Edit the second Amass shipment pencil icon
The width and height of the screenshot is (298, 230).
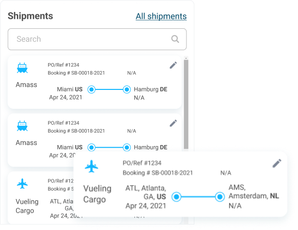173,123
